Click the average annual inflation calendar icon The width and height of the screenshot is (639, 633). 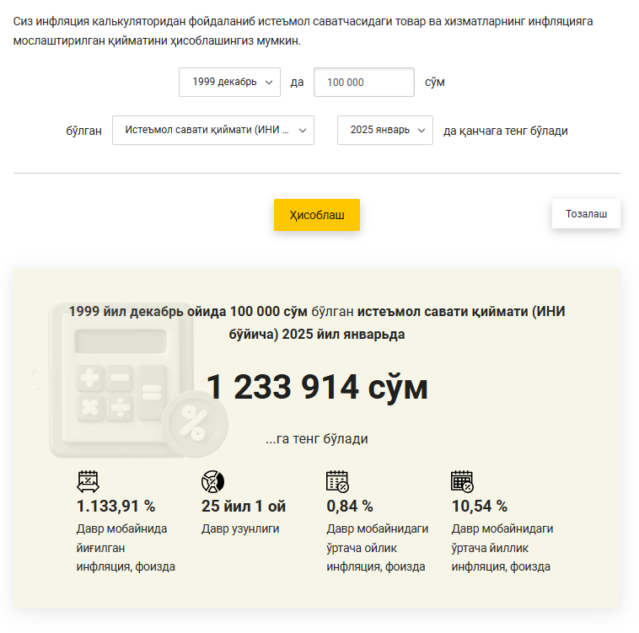pyautogui.click(x=462, y=481)
